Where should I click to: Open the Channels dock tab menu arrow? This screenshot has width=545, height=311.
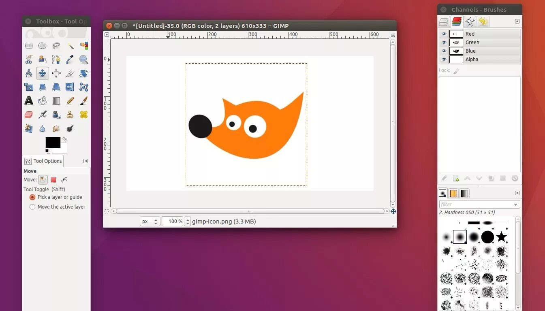(517, 21)
